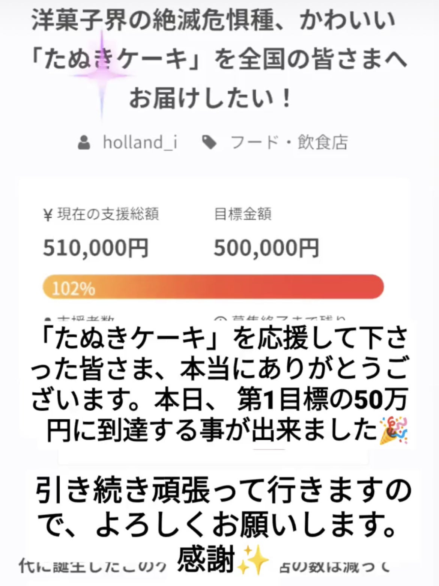Click the 現在の支援総額 label

[x=108, y=214]
